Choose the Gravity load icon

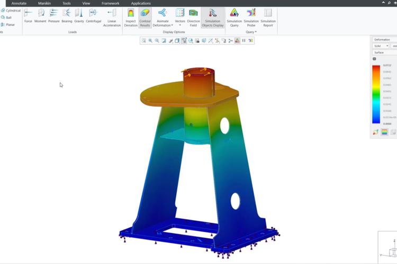coord(78,15)
